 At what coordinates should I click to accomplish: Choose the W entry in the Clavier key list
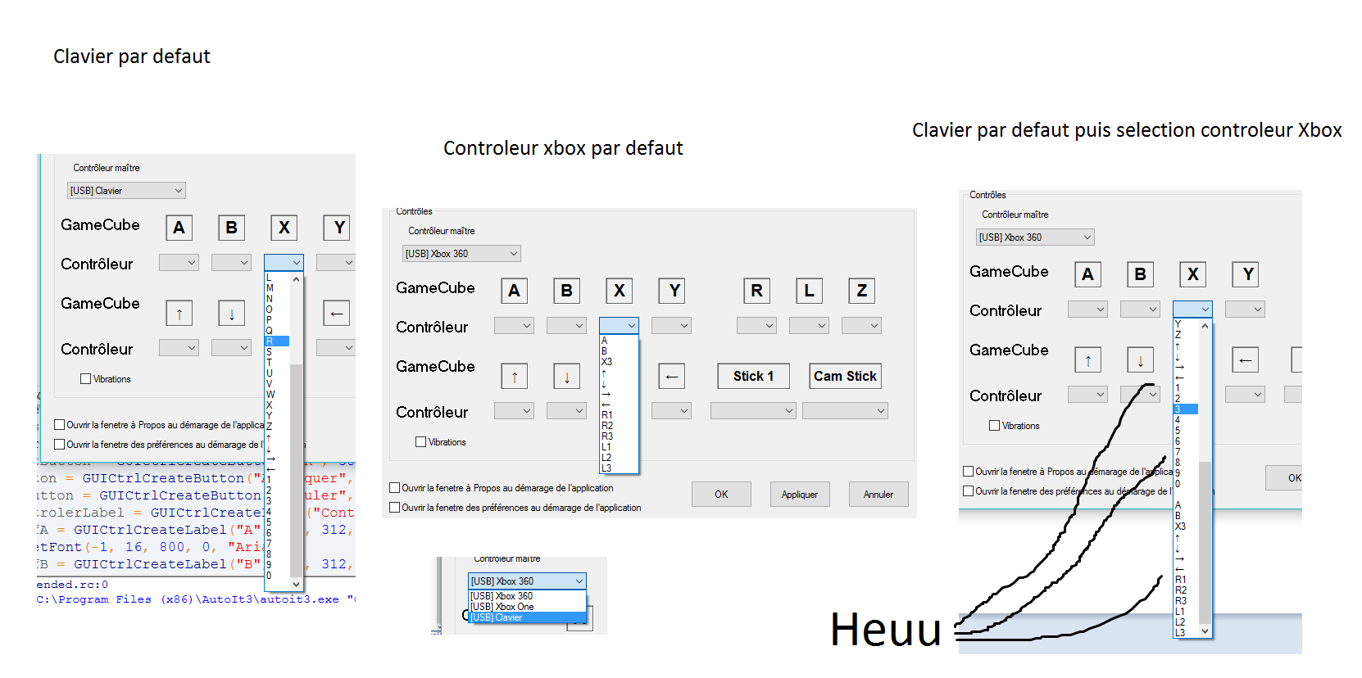270,395
